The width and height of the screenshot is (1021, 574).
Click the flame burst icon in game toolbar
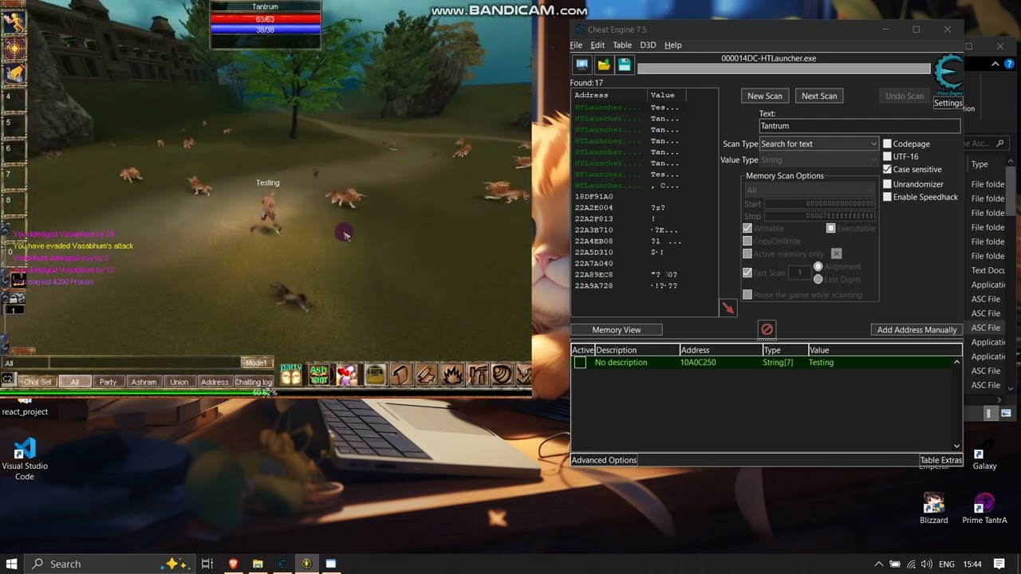[452, 374]
